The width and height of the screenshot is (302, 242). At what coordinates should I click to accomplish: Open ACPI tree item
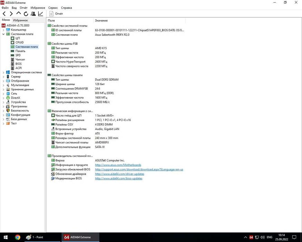19,68
